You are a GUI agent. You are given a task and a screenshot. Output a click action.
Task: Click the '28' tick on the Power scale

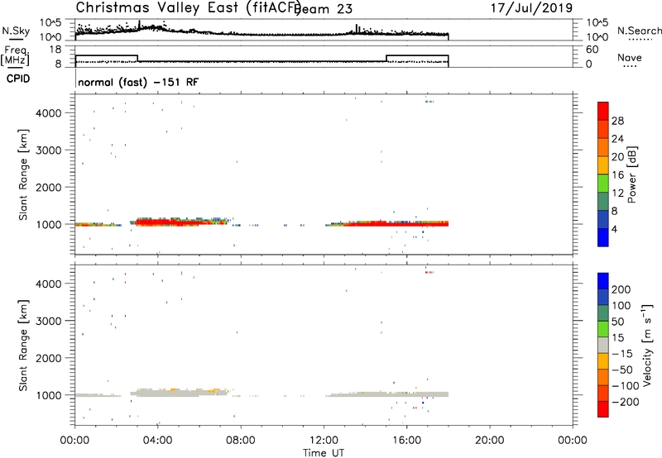617,121
